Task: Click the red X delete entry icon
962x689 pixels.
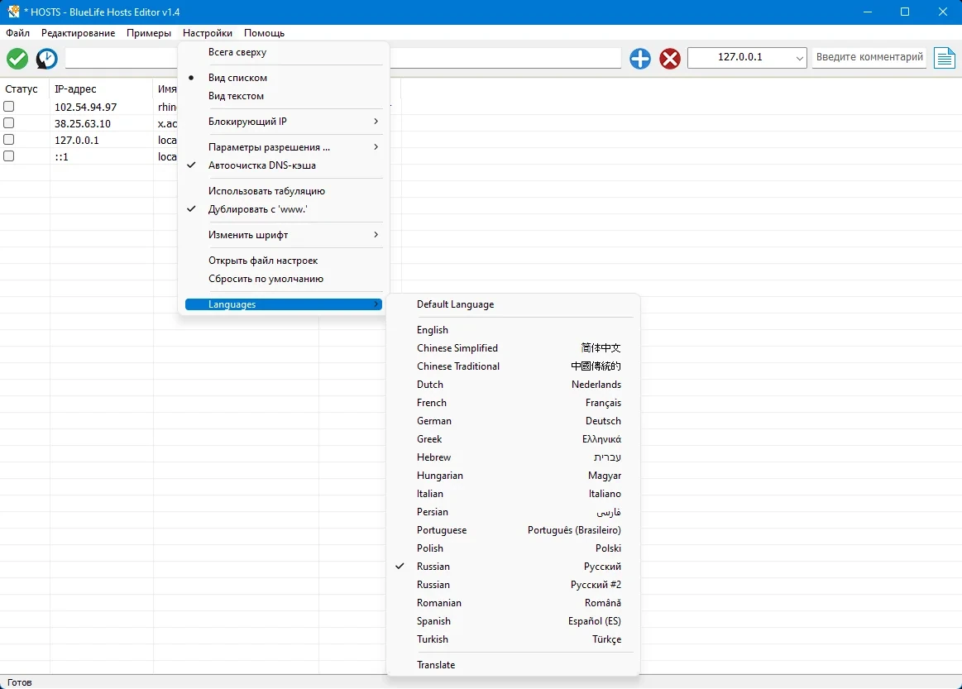Action: (x=670, y=59)
